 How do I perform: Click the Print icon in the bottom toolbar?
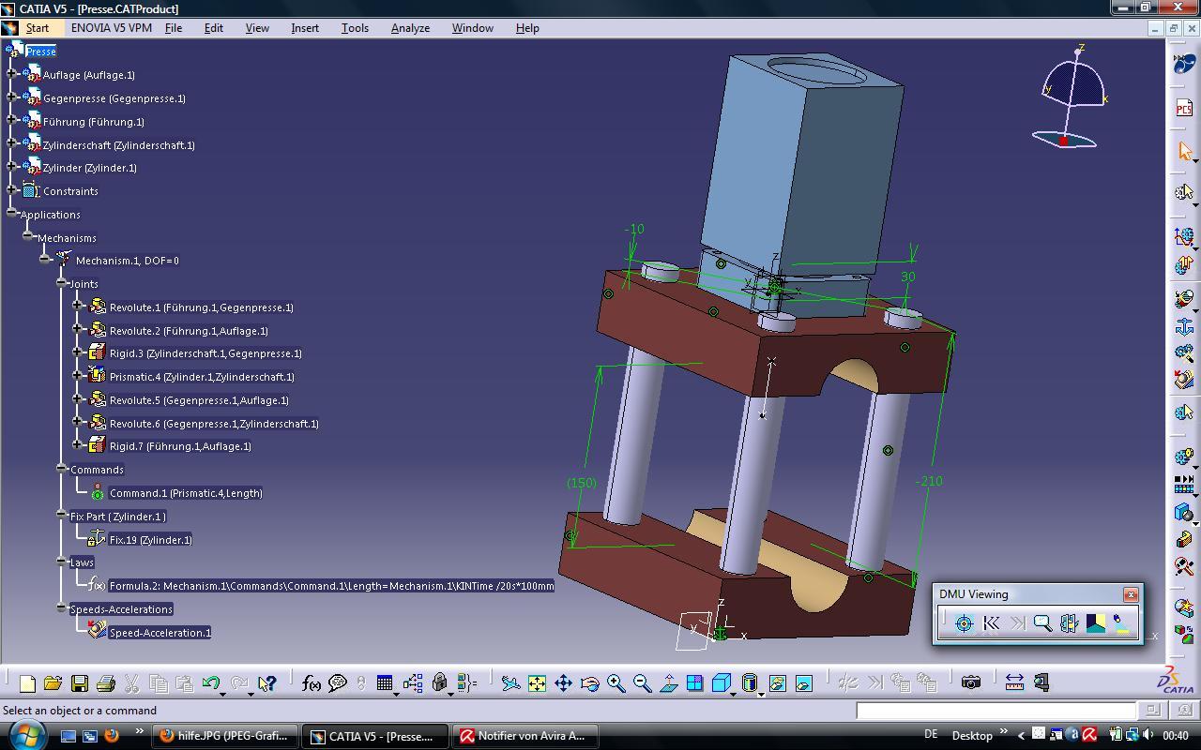(x=105, y=683)
